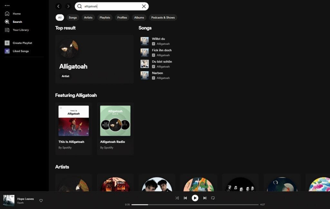Click the Willst du album cover
This screenshot has width=330, height=209.
pos(145,41)
